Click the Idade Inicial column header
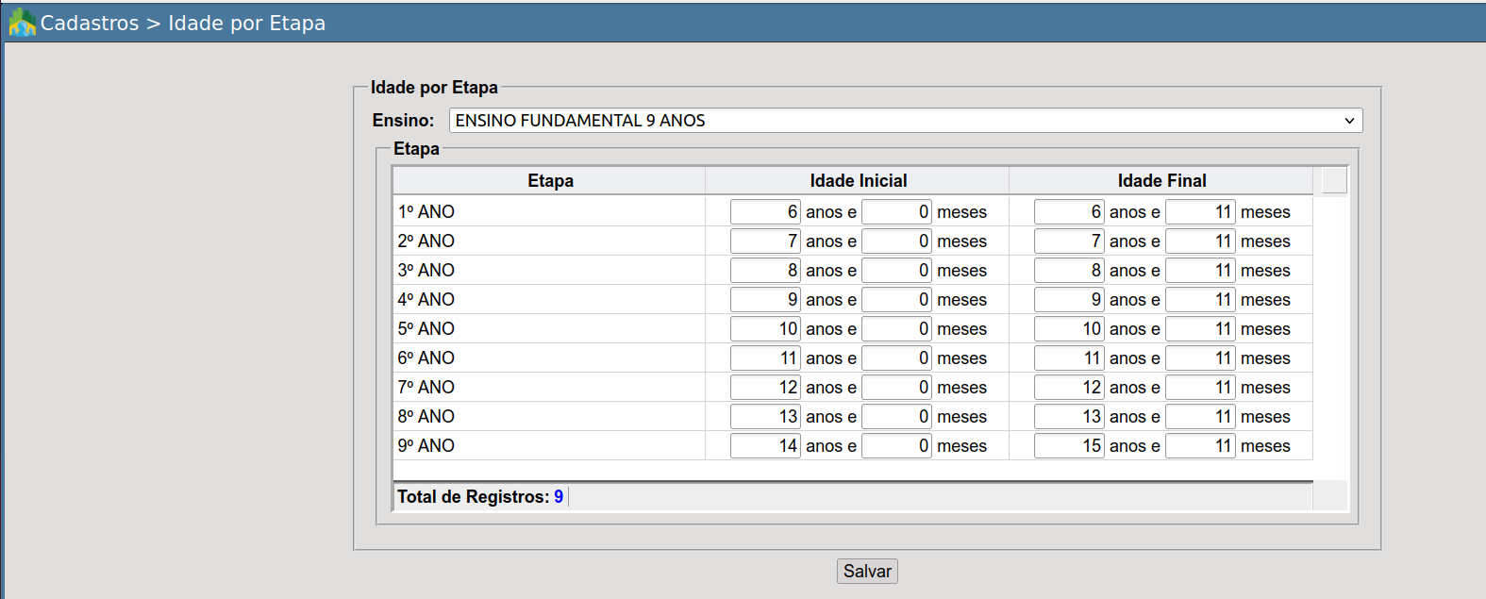Viewport: 1486px width, 599px height. (858, 181)
